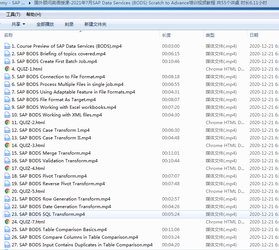Click Chrome icon of 4. QUIZ-1.html
This screenshot has height=250, width=279.
[7, 69]
